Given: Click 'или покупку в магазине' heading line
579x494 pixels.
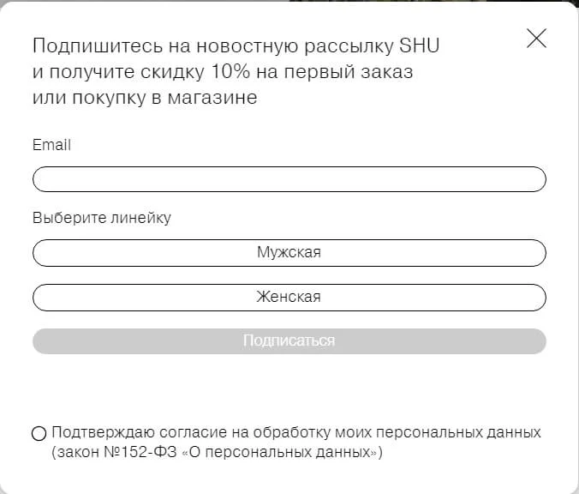Looking at the screenshot, I should [144, 98].
